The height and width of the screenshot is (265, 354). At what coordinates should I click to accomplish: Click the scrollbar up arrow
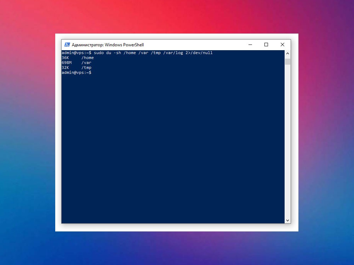(287, 53)
